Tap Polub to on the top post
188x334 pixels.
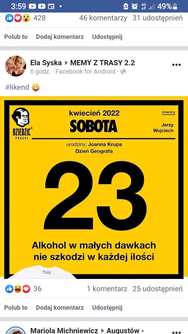coord(16,37)
